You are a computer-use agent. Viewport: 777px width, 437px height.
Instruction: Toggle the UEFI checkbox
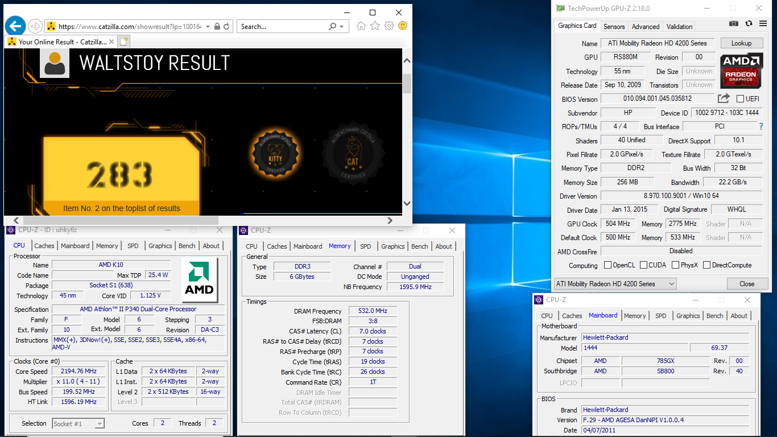[740, 99]
